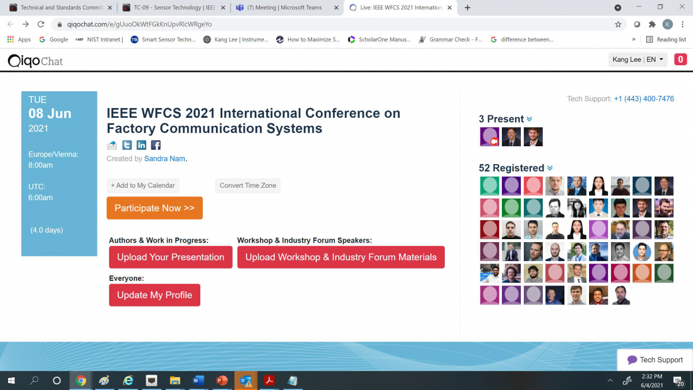Image resolution: width=693 pixels, height=390 pixels.
Task: Open Cortana circle icon in taskbar
Action: (57, 381)
